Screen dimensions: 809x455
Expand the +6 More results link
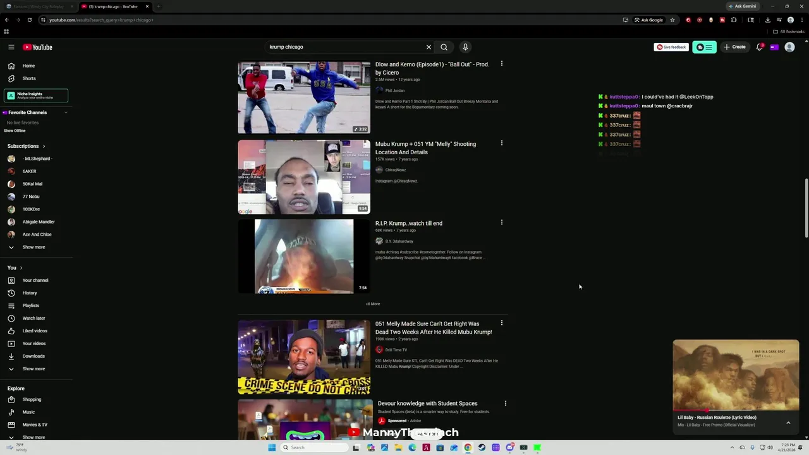(373, 304)
